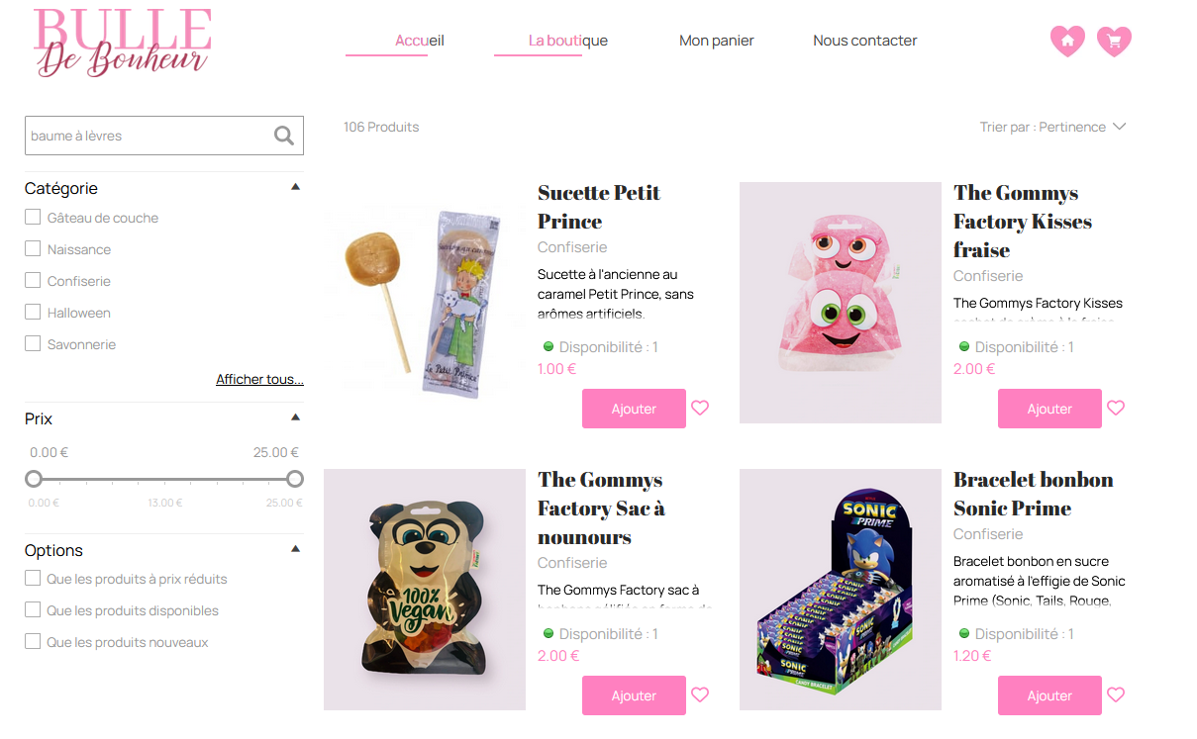Click the baume à lèvres search field
Screen dimensions: 1197x739
pos(149,136)
